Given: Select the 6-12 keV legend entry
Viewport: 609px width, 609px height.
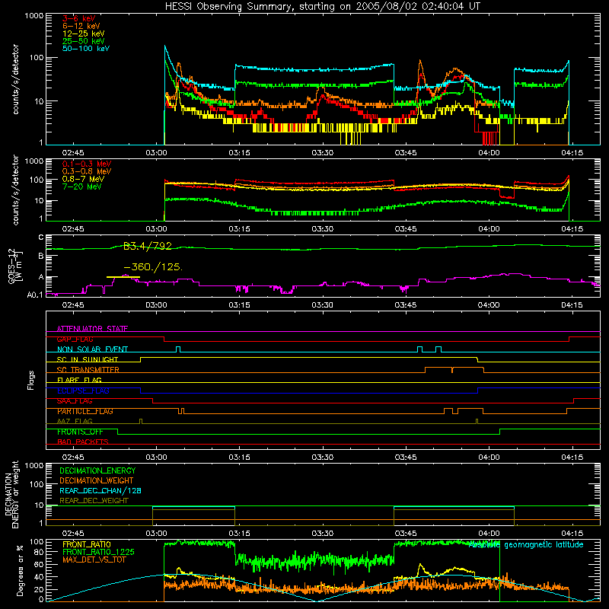Looking at the screenshot, I should coord(81,26).
